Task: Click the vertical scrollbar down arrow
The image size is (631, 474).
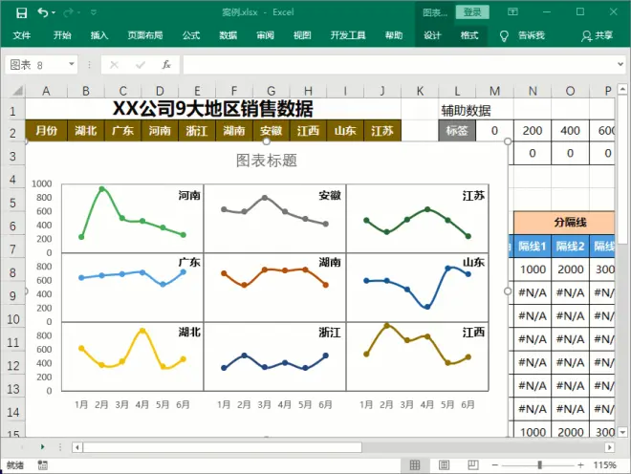Action: 622,432
